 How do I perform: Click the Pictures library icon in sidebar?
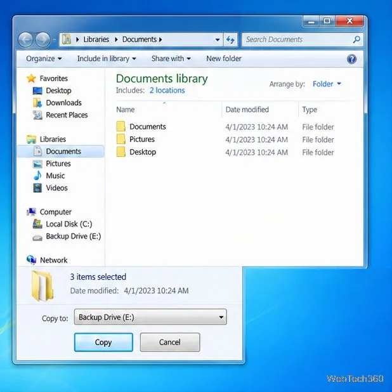pos(37,164)
